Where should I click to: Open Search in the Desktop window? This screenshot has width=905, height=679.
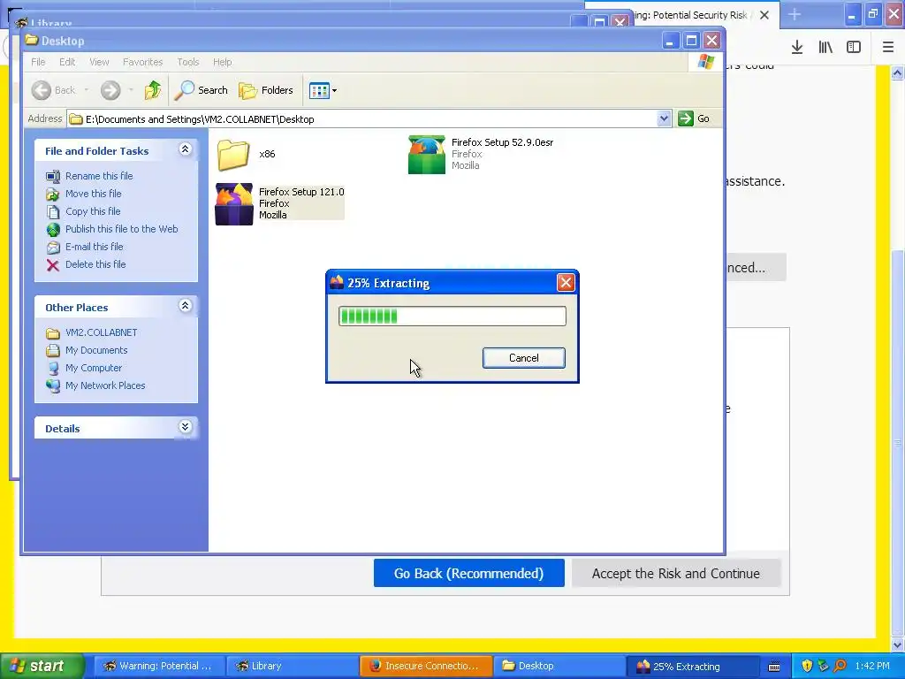(x=202, y=90)
